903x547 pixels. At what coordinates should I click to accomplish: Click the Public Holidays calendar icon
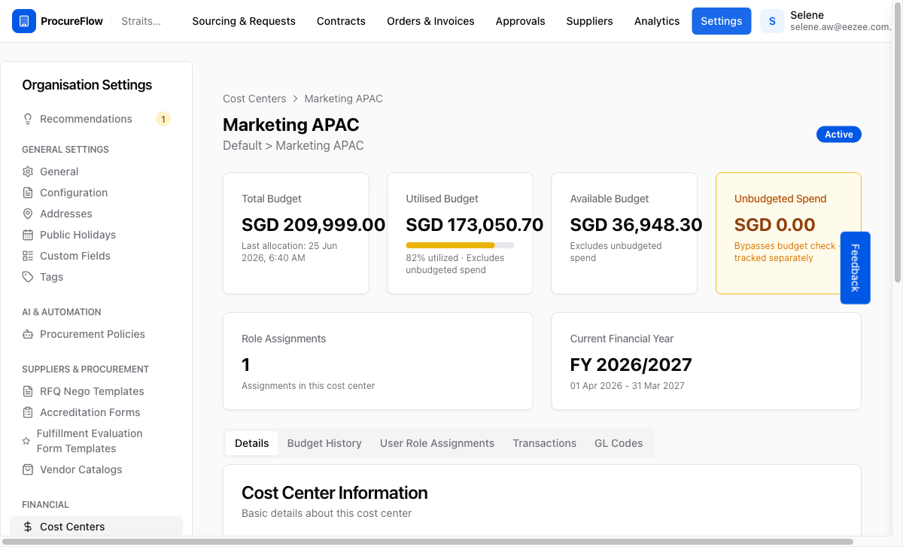coord(28,235)
